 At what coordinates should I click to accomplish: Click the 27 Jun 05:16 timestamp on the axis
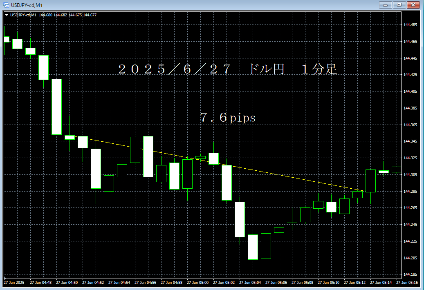pyautogui.click(x=407, y=282)
